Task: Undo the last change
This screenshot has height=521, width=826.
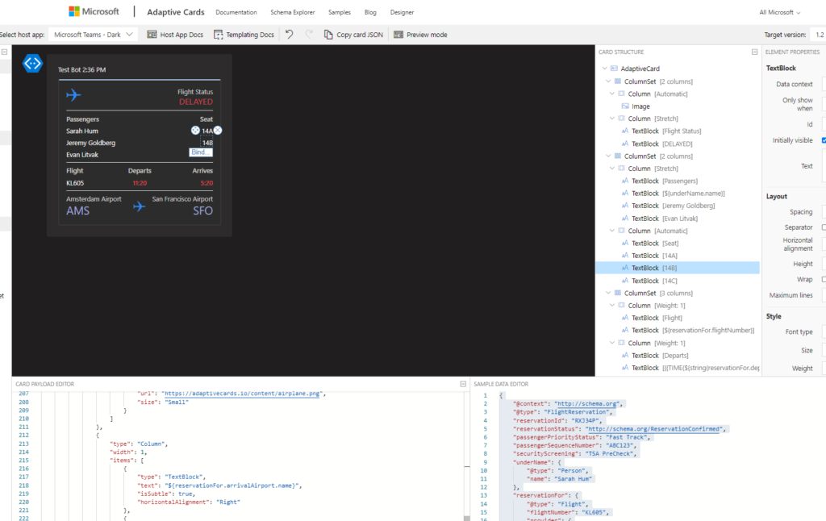Action: [x=290, y=34]
